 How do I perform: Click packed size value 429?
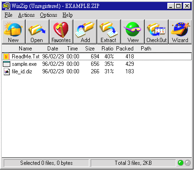pyautogui.click(x=129, y=64)
